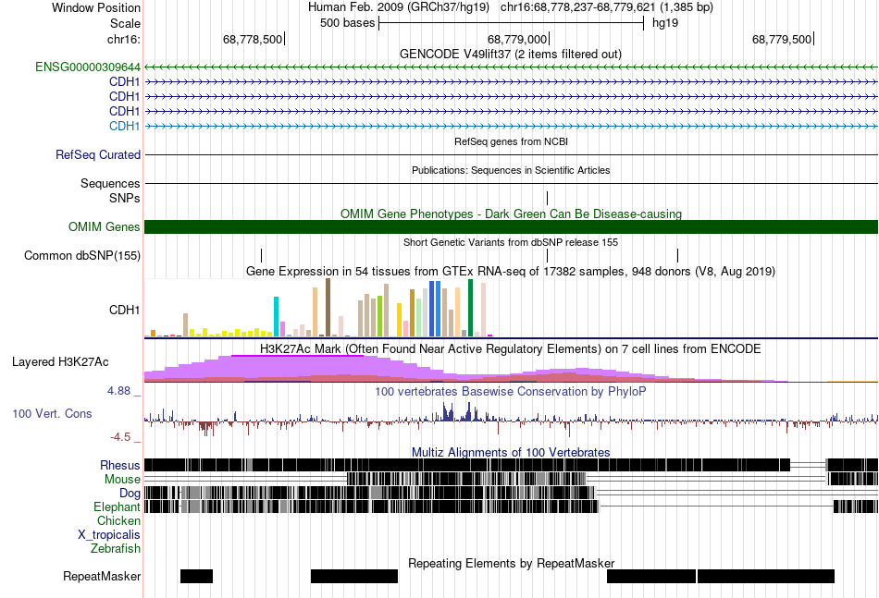Select the CDH1 label beside GTEx expression bars

[x=125, y=310]
